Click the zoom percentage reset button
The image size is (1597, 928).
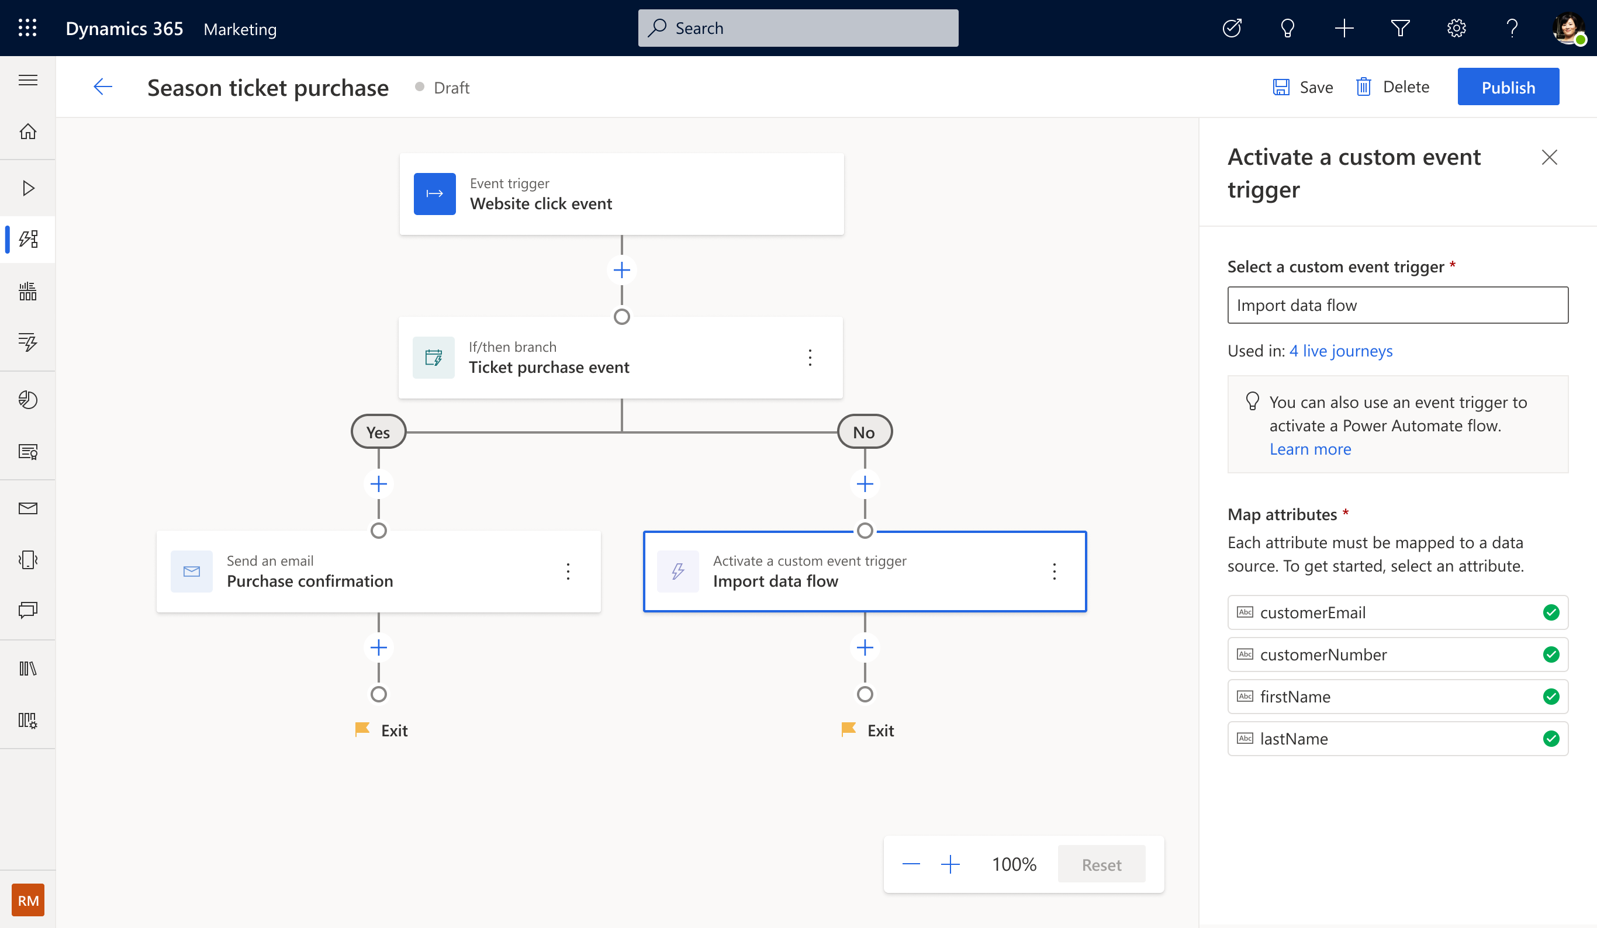click(x=1101, y=865)
